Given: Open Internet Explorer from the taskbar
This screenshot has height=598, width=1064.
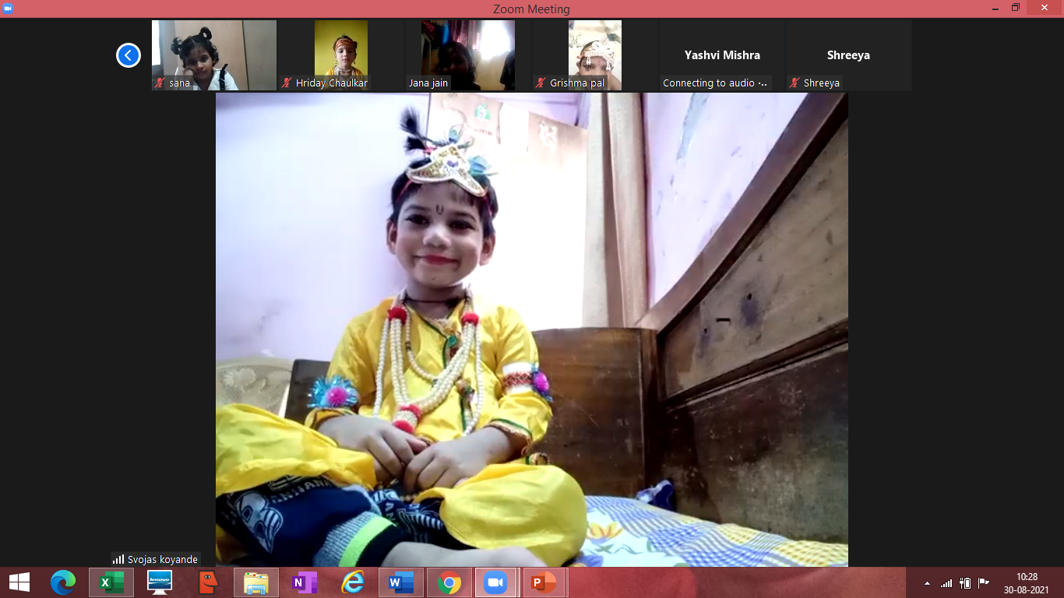Looking at the screenshot, I should pos(353,582).
